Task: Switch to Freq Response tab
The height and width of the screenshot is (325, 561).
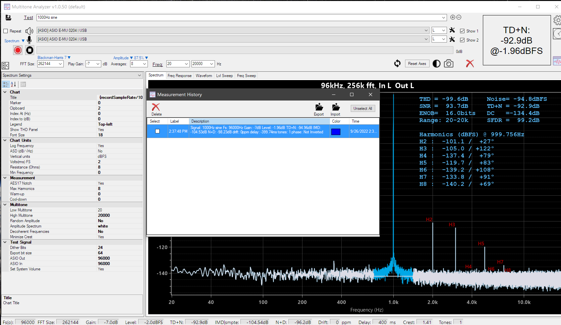Action: point(179,76)
